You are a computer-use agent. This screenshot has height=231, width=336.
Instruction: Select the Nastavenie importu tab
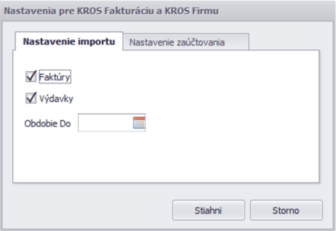pyautogui.click(x=69, y=42)
